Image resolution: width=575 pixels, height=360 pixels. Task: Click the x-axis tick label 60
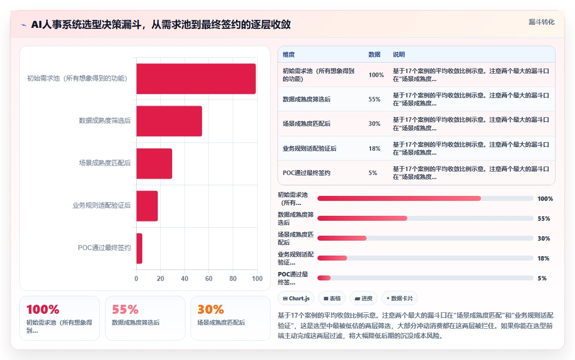[x=208, y=278]
